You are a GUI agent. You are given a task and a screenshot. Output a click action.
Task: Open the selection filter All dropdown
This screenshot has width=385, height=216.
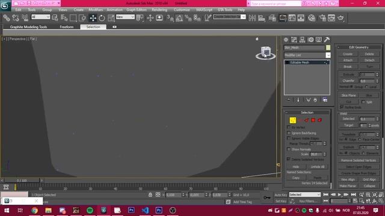(x=40, y=17)
